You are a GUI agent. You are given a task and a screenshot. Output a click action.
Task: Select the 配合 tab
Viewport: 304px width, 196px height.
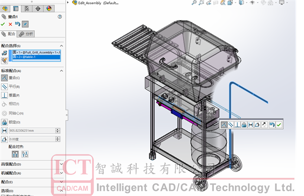8,34
